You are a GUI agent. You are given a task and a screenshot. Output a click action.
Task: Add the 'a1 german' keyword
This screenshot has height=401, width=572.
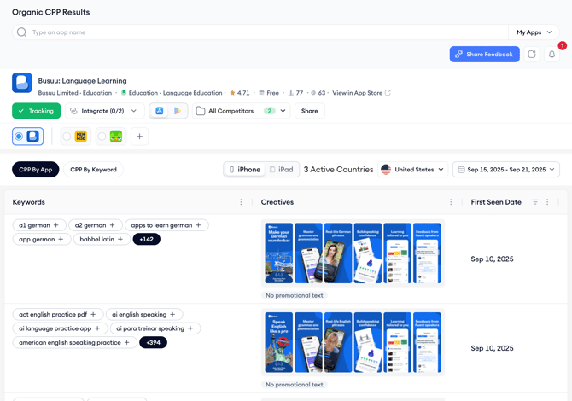[x=56, y=225]
